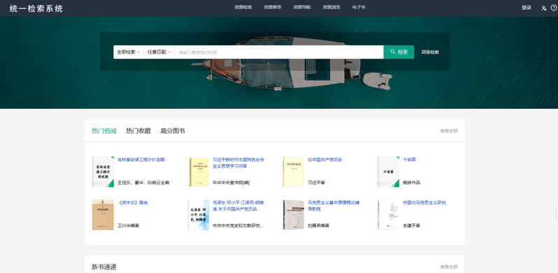Click the language switch icon

(x=543, y=8)
